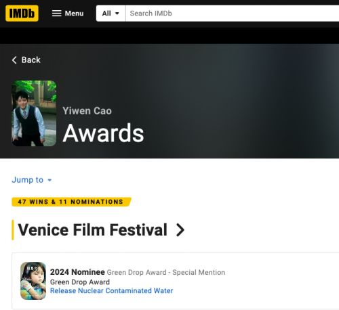Open Release Nuclear Contaminated Water link
Image resolution: width=339 pixels, height=310 pixels.
(x=111, y=290)
